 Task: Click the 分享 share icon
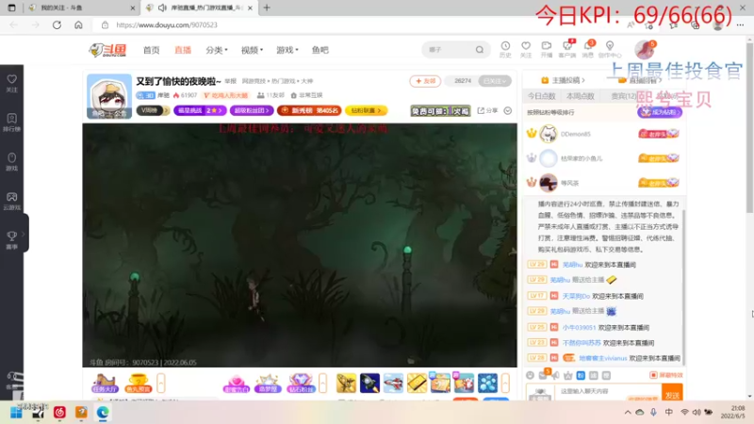point(487,110)
